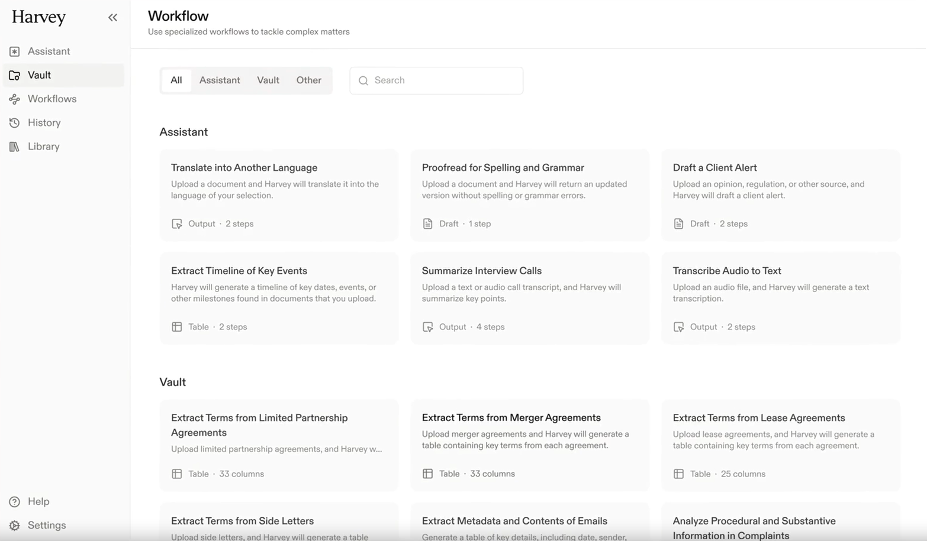Open Extract Terms from Lease Agreements workflow
Viewport: 927px width, 541px height.
(x=781, y=445)
